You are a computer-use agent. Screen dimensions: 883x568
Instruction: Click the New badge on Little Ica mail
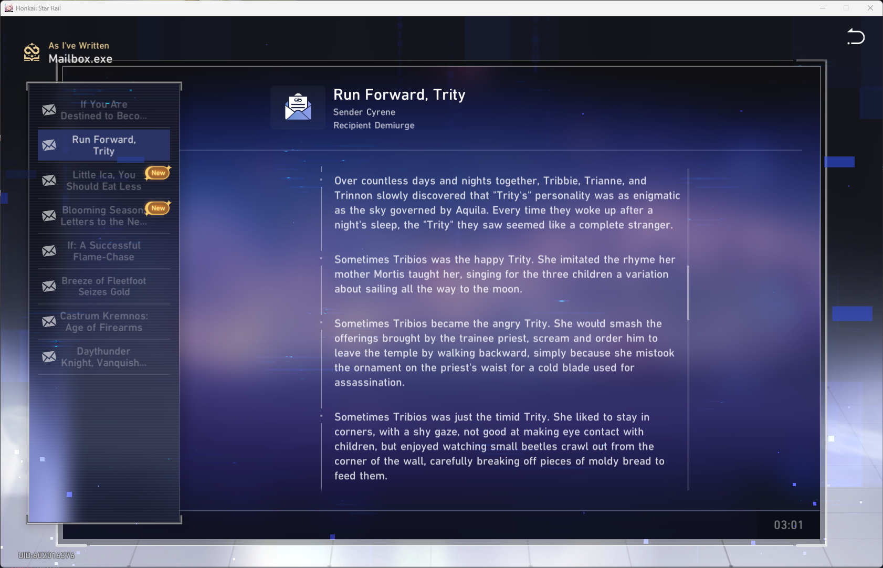point(158,173)
